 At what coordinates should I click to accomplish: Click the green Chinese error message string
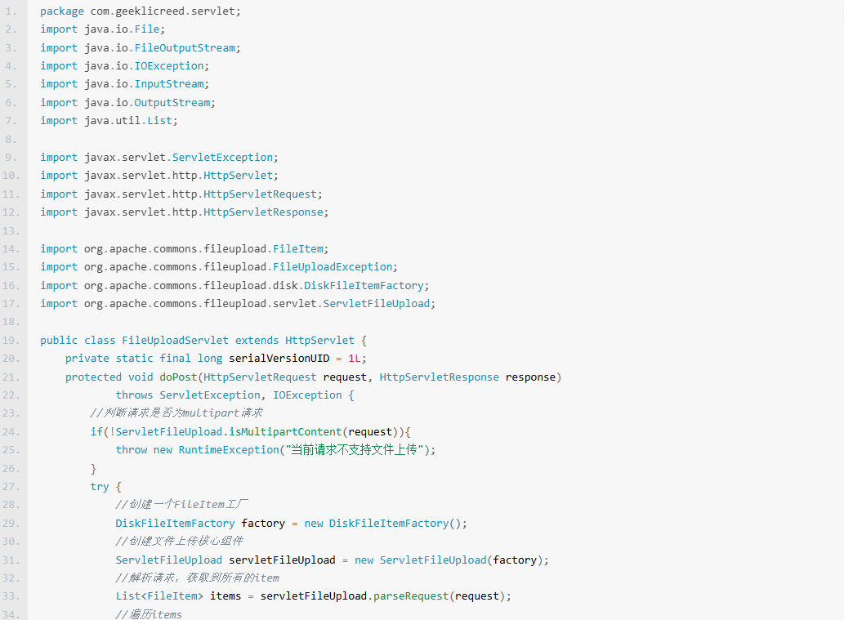click(x=357, y=450)
